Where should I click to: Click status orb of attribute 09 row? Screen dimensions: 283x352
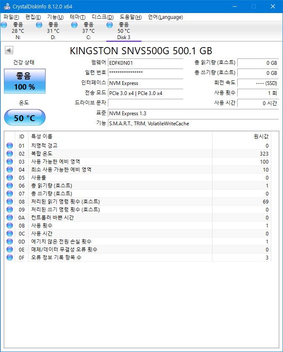pos(10,209)
